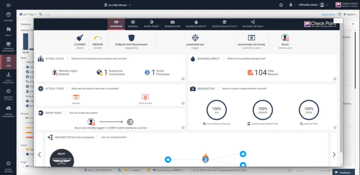Click the ransomware attack type icon
This screenshot has width=360, height=175.
145,97
